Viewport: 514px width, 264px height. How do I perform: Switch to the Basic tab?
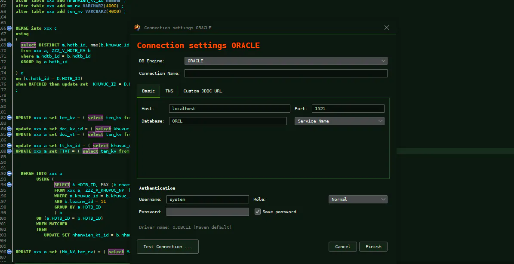pyautogui.click(x=148, y=91)
